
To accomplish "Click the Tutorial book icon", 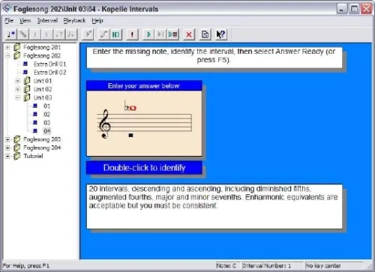I will tap(17, 156).
